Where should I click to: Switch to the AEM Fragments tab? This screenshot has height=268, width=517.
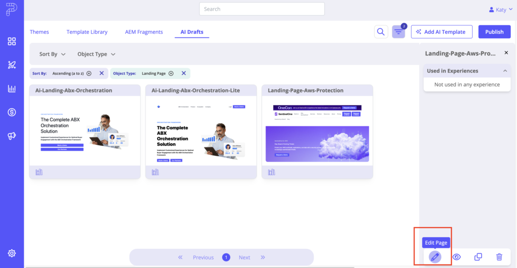(144, 32)
